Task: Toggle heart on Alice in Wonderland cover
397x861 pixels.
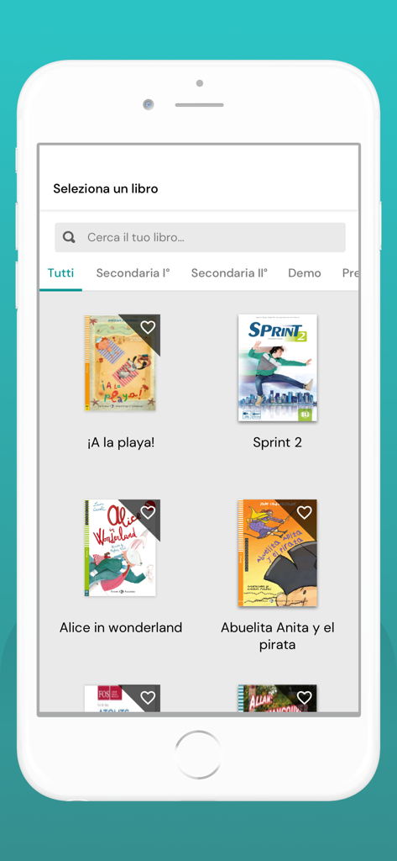Action: pos(148,512)
